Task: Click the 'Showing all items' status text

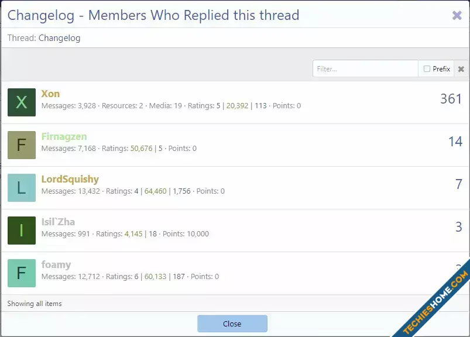Action: (x=35, y=304)
